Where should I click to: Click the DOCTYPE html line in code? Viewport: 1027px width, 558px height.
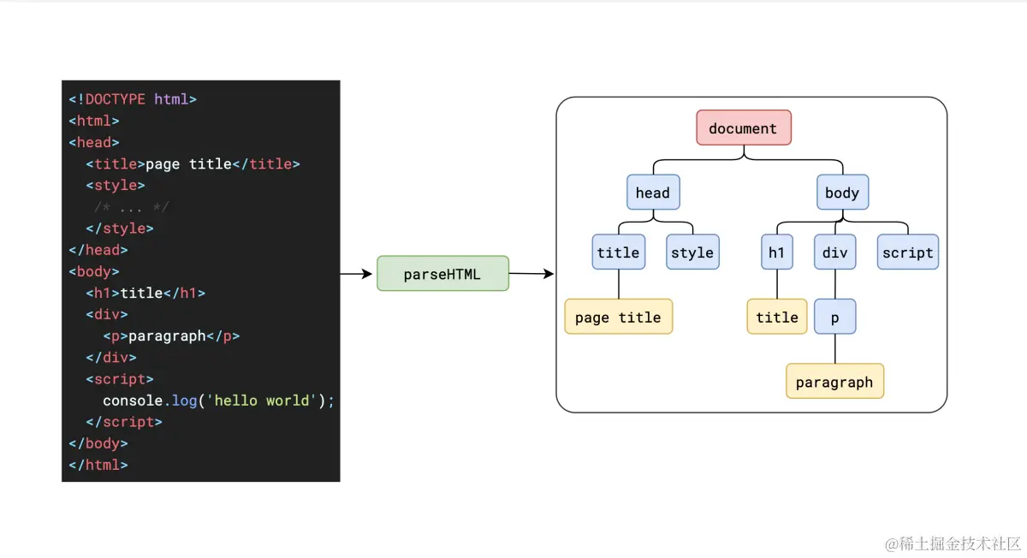tap(133, 99)
